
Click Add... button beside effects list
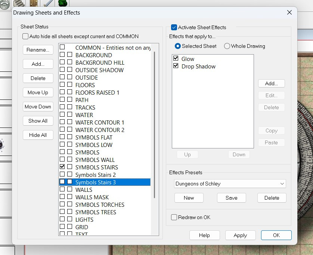[x=271, y=83]
